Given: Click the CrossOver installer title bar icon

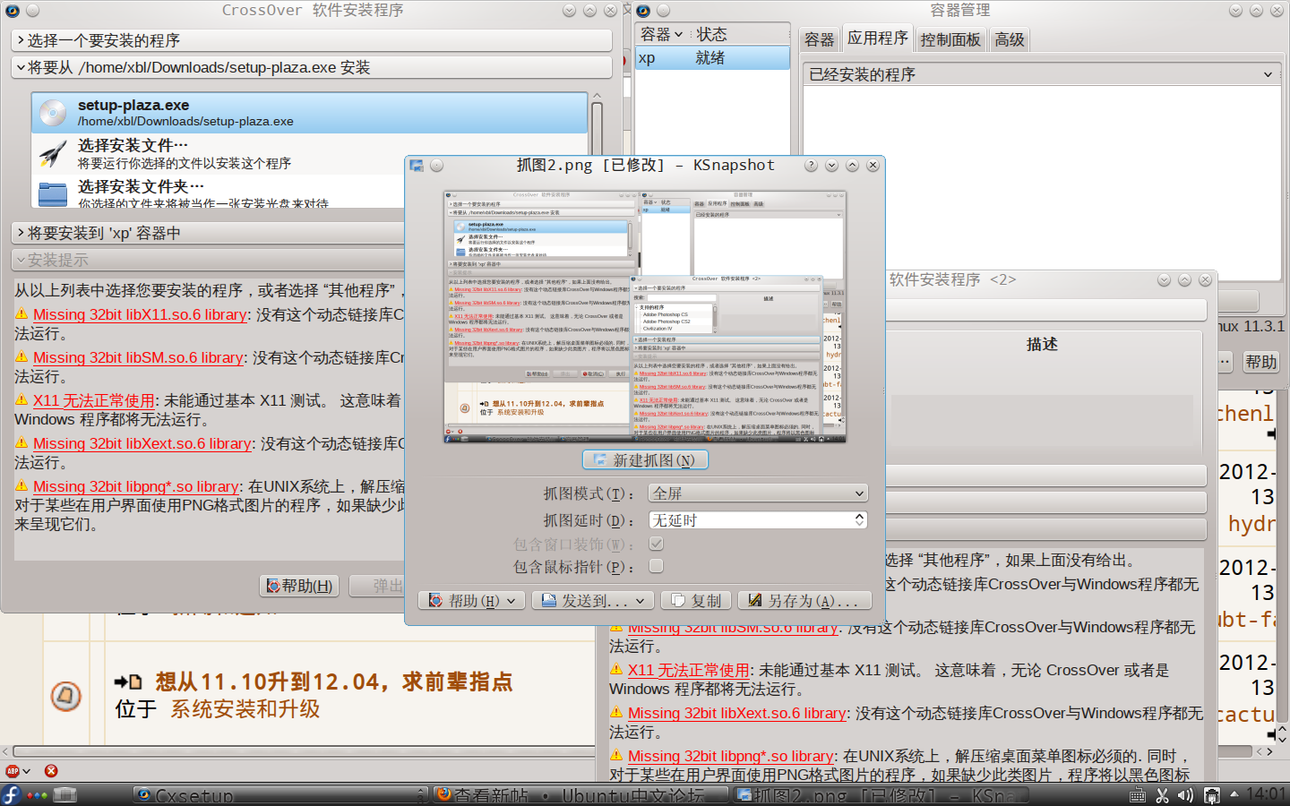Looking at the screenshot, I should [x=13, y=11].
